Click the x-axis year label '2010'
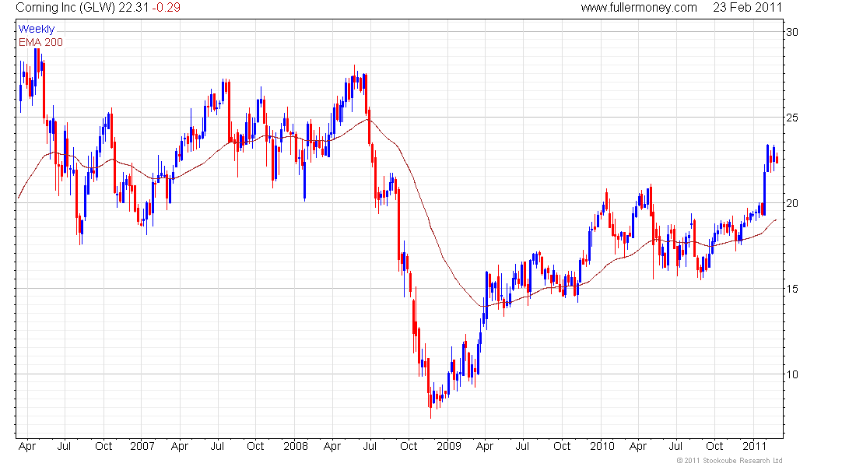Viewport: 856px width, 467px height. [x=602, y=446]
